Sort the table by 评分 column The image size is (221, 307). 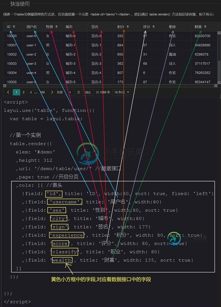point(153,27)
